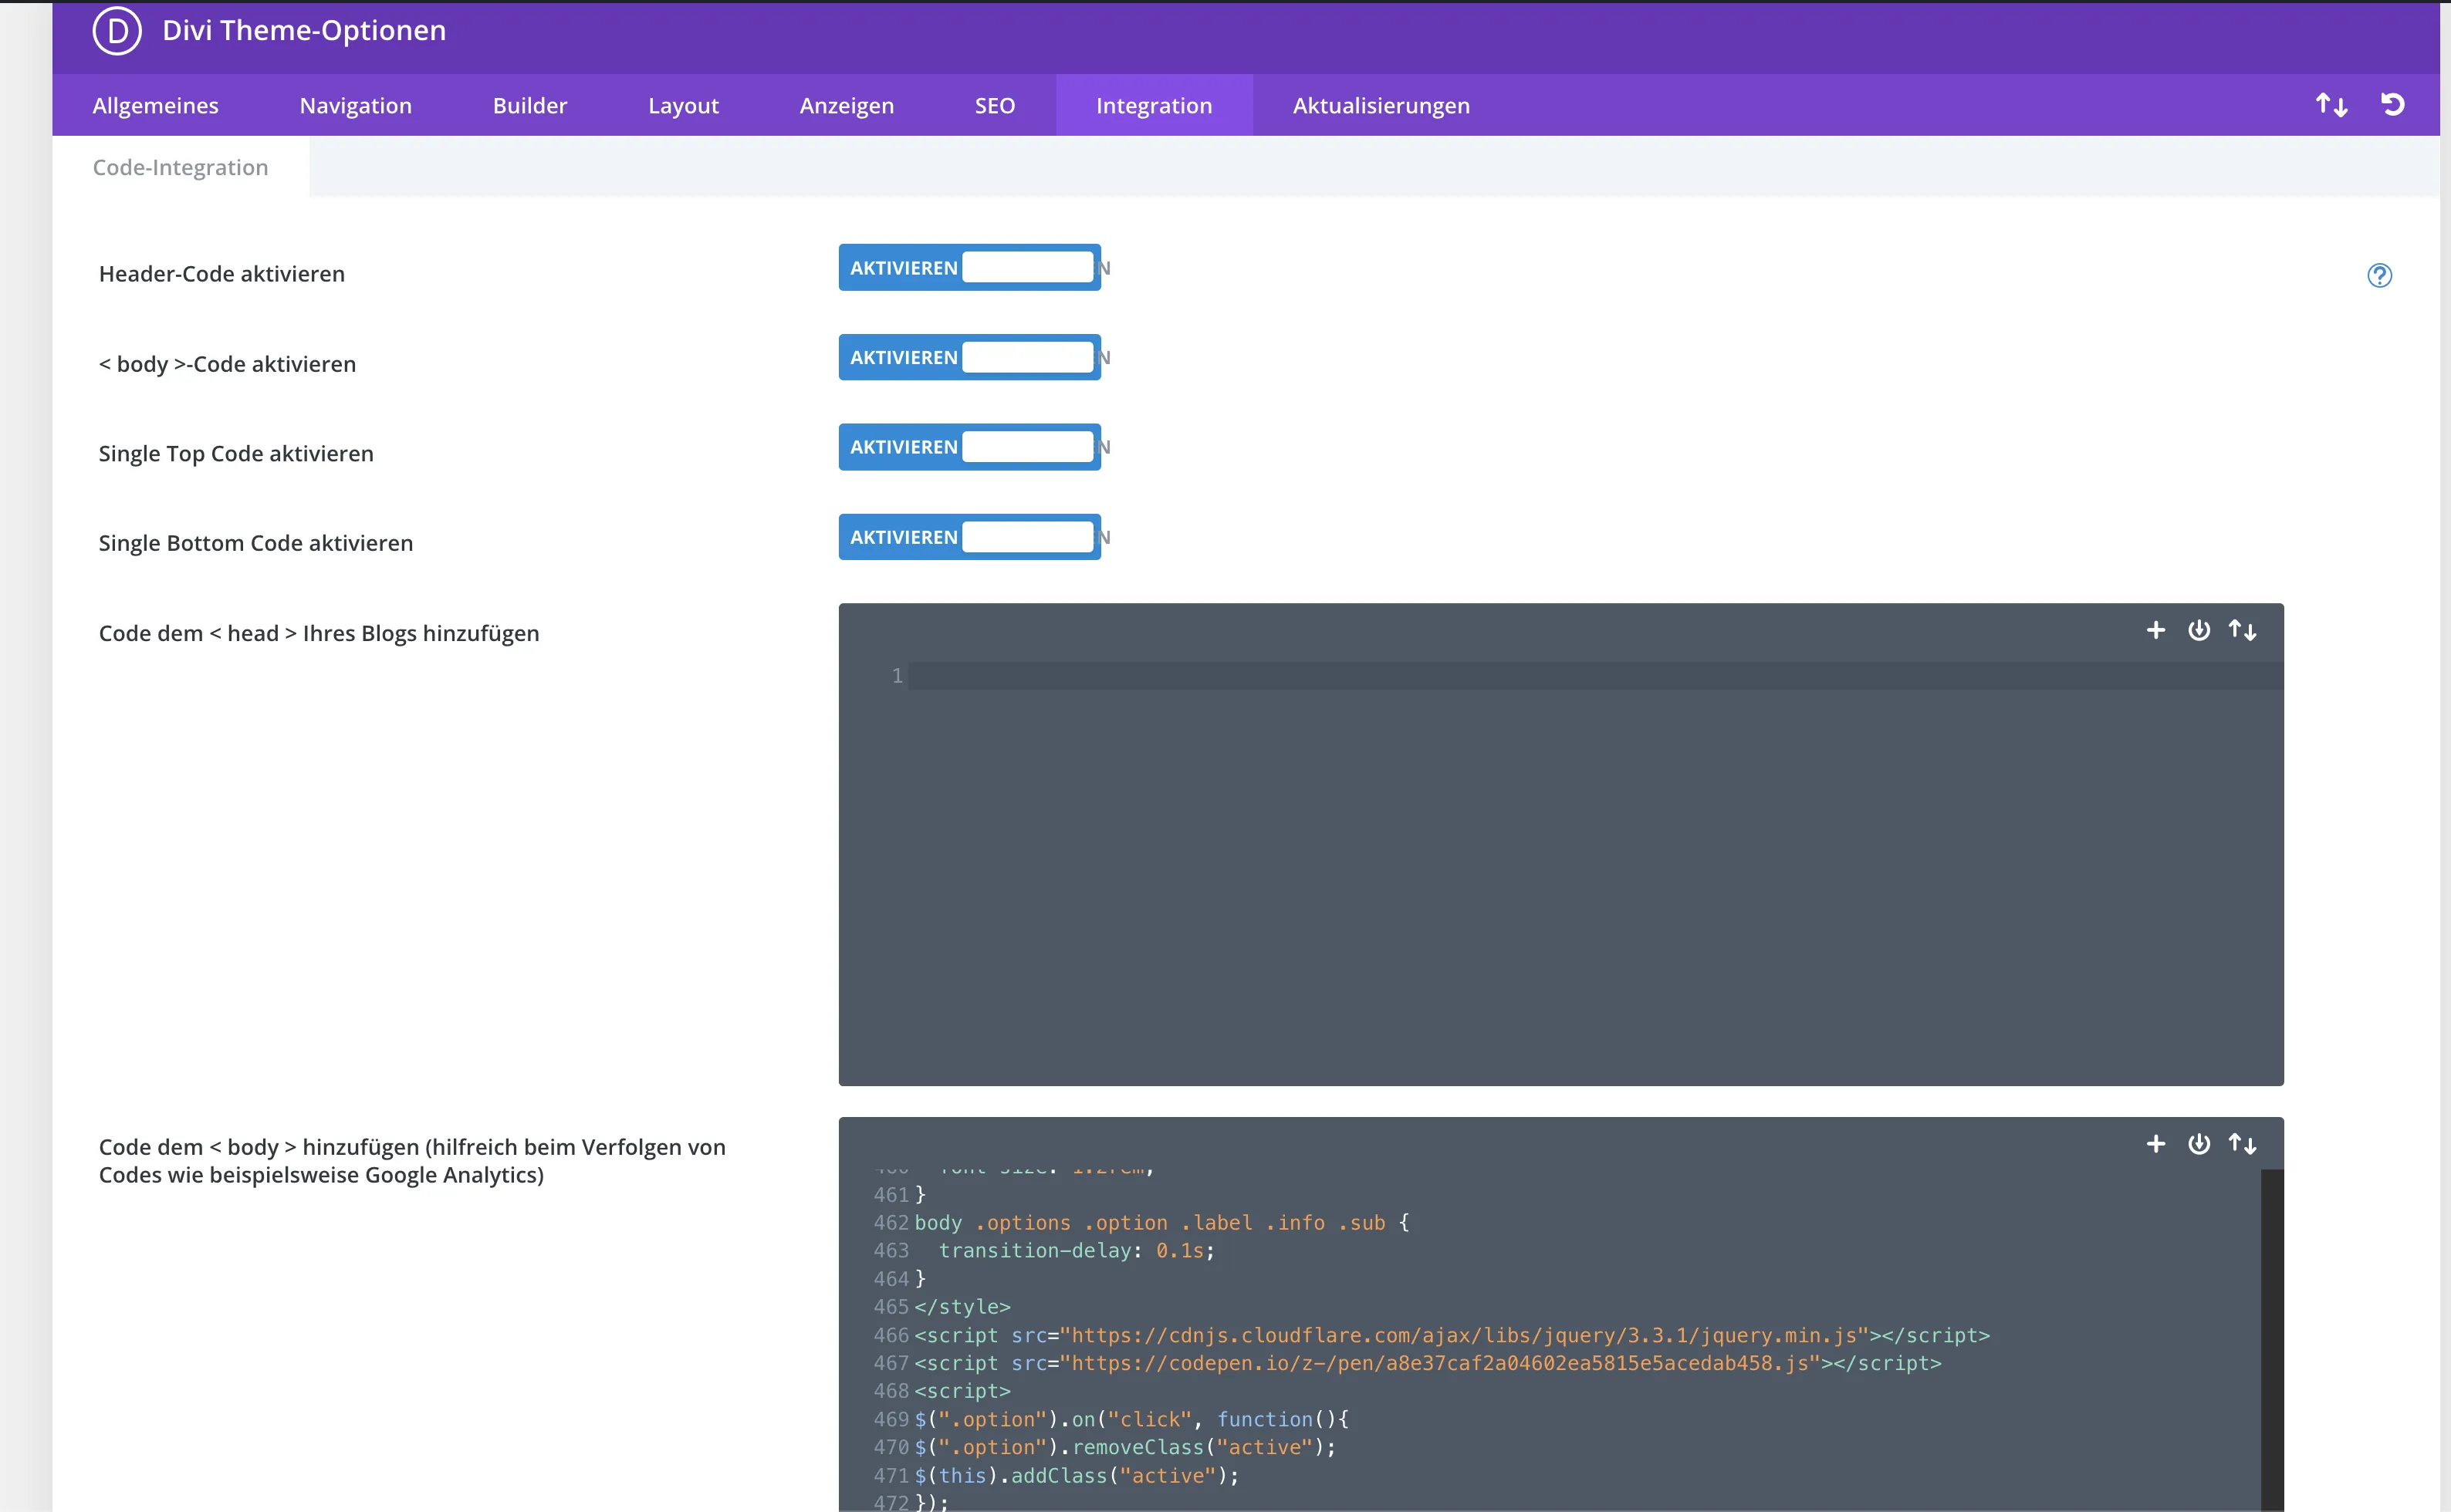Click line 469 option click handler
The width and height of the screenshot is (2451, 1512).
1131,1419
